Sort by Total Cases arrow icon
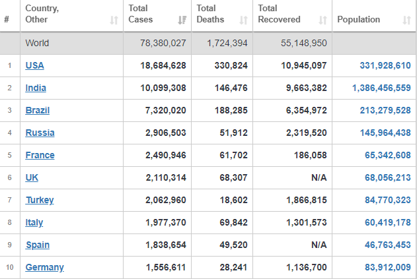 tap(182, 20)
